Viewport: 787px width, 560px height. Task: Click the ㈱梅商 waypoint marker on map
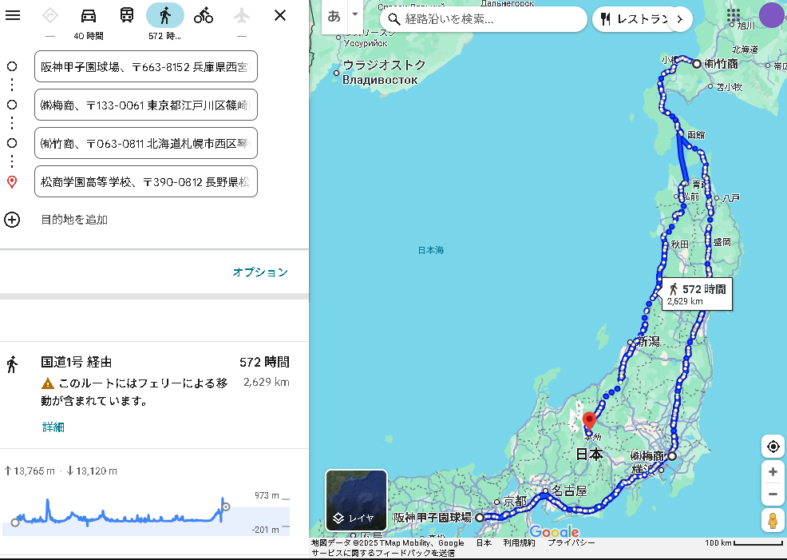pos(671,456)
